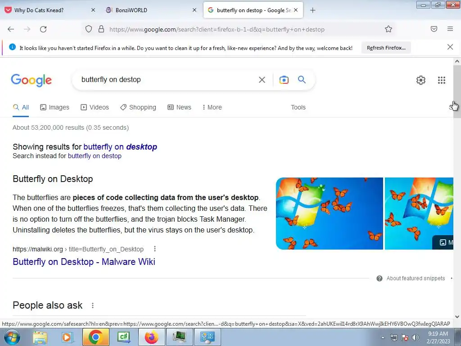The height and width of the screenshot is (346, 461).
Task: Open Google Chrome from taskbar
Action: click(x=95, y=337)
